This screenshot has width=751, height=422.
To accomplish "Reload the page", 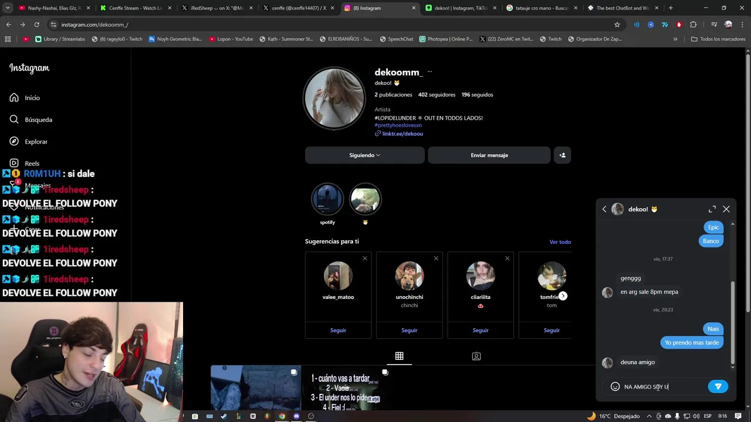I will pyautogui.click(x=36, y=25).
